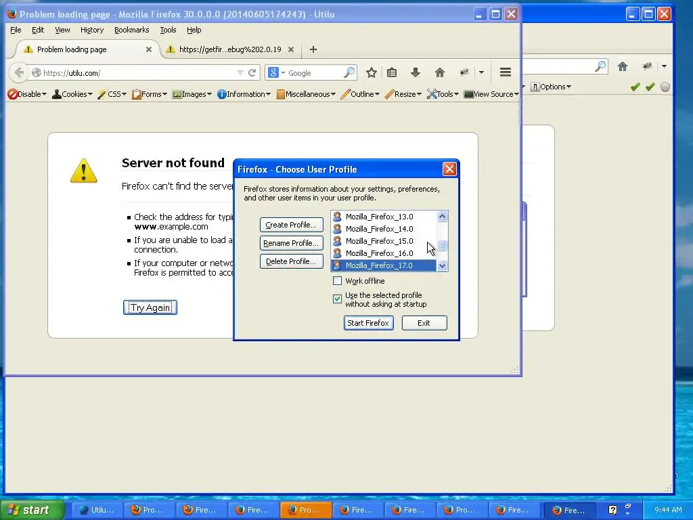This screenshot has width=693, height=520.
Task: Click the profile list scrollbar thumb
Action: [442, 245]
